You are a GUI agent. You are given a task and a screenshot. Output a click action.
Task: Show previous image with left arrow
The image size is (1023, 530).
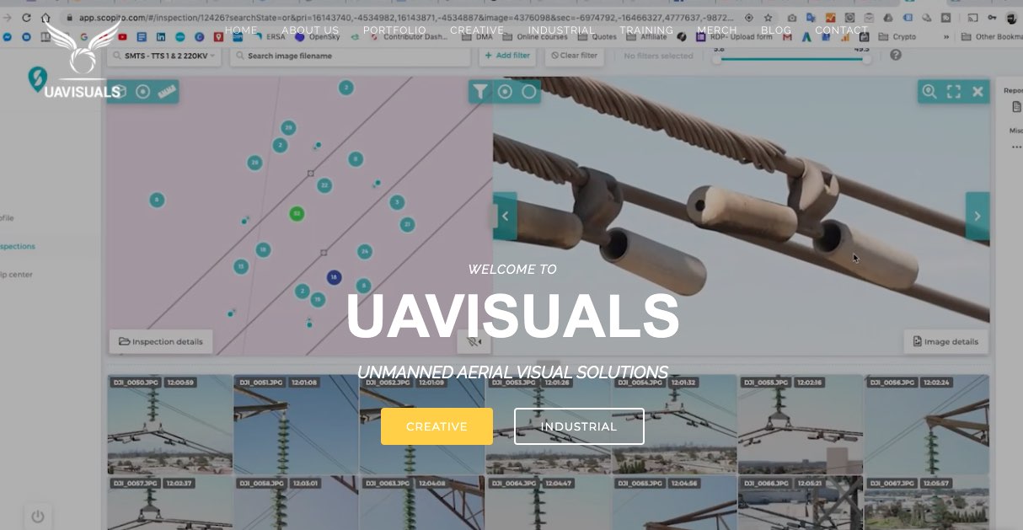click(x=505, y=217)
